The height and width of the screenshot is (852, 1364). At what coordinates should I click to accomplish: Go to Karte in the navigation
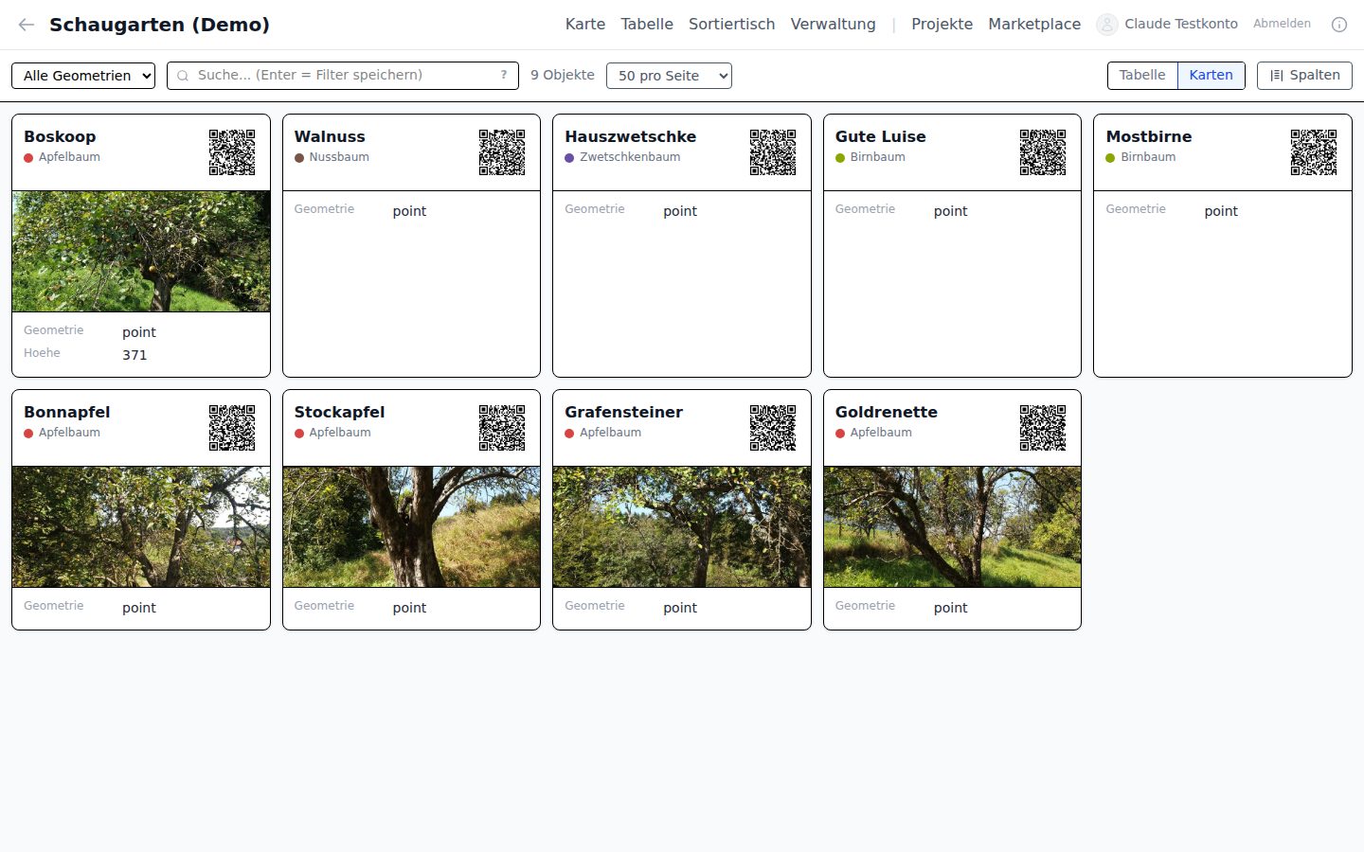585,25
